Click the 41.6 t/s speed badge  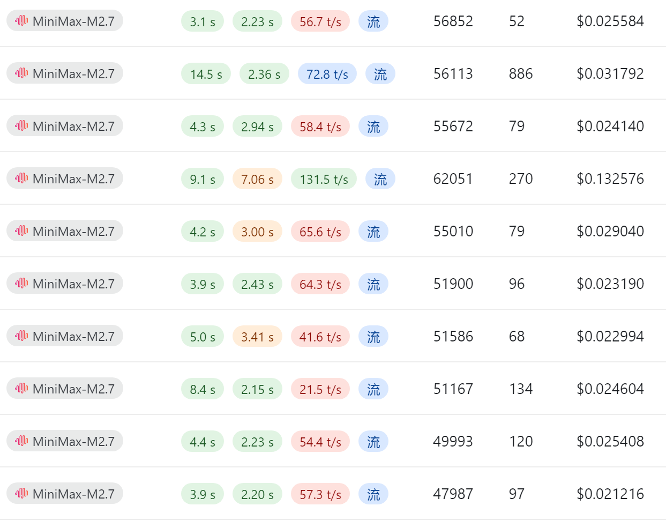coord(320,337)
